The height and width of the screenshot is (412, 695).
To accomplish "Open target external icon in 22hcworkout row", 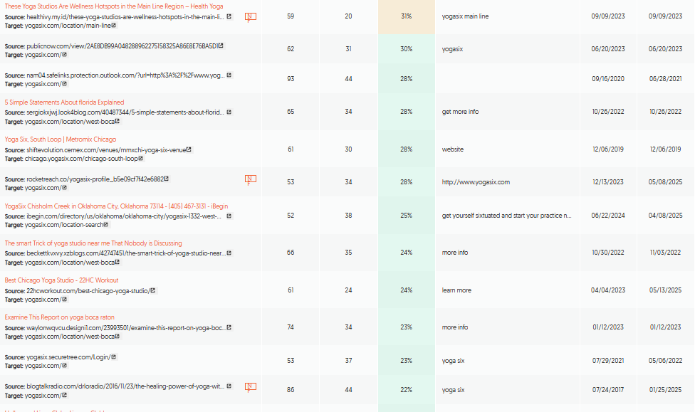I will tap(64, 299).
